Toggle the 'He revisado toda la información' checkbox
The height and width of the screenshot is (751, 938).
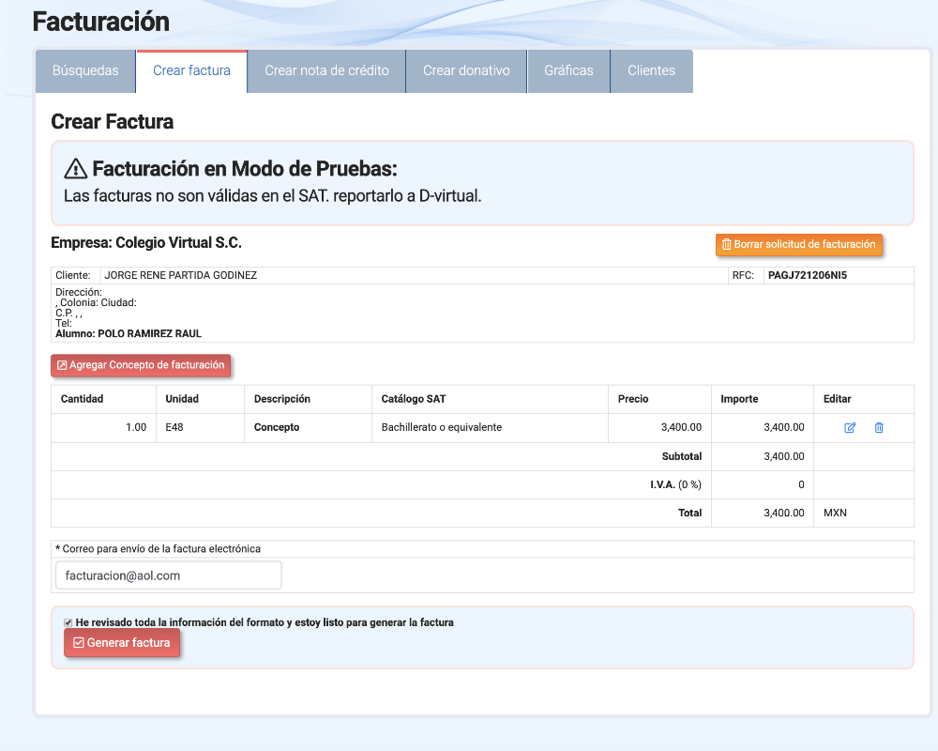(68, 622)
